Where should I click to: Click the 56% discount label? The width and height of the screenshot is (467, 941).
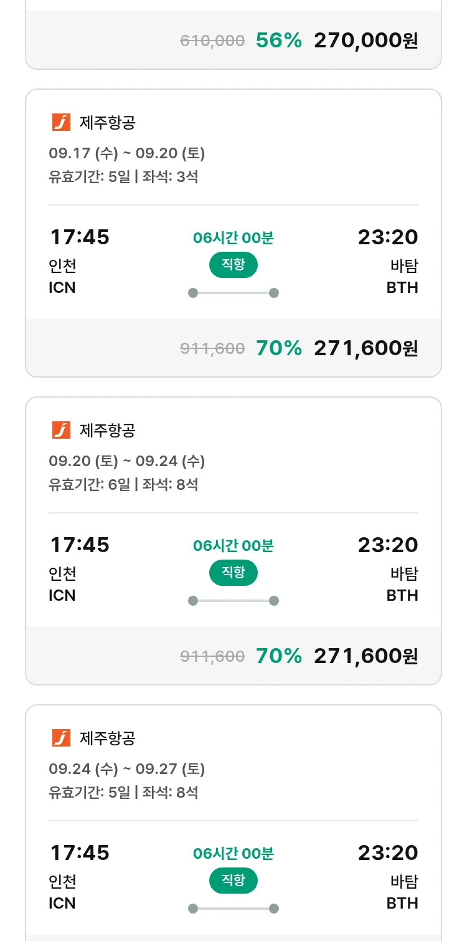[x=279, y=41]
